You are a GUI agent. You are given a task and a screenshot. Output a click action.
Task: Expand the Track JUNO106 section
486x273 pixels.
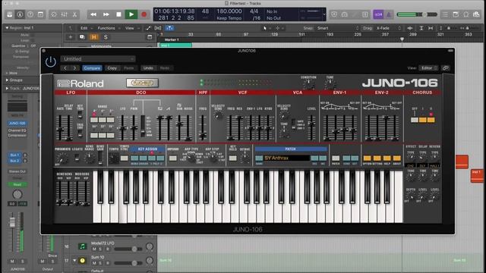coord(7,89)
